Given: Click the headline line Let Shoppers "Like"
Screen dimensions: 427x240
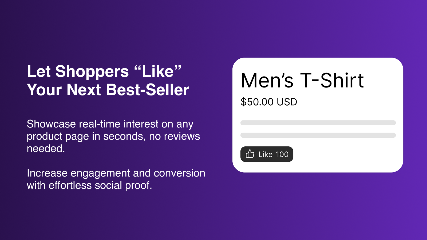Looking at the screenshot, I should (104, 71).
